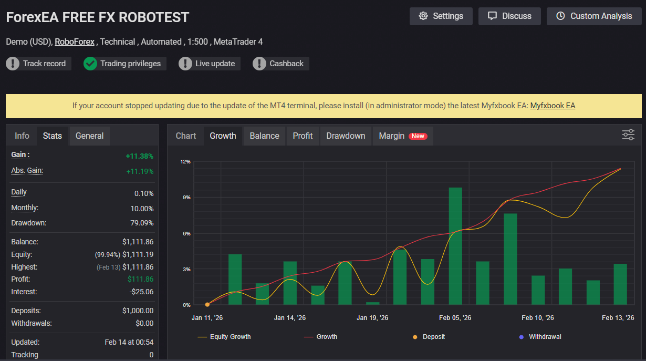646x361 pixels.
Task: Click the Settings gear icon
Action: click(423, 16)
